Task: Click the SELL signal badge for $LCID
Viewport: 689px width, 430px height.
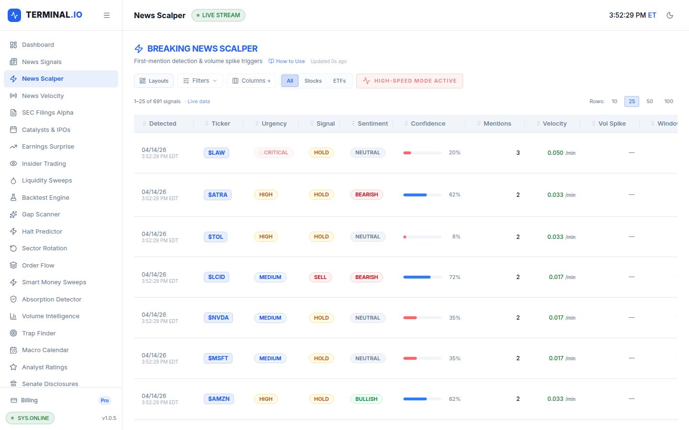Action: [320, 277]
